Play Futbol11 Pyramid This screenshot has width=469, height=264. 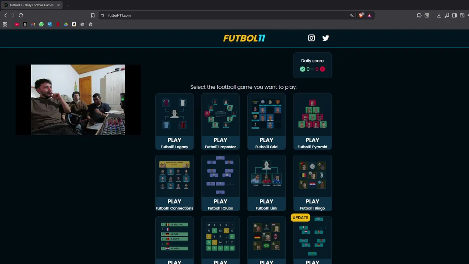click(x=313, y=143)
